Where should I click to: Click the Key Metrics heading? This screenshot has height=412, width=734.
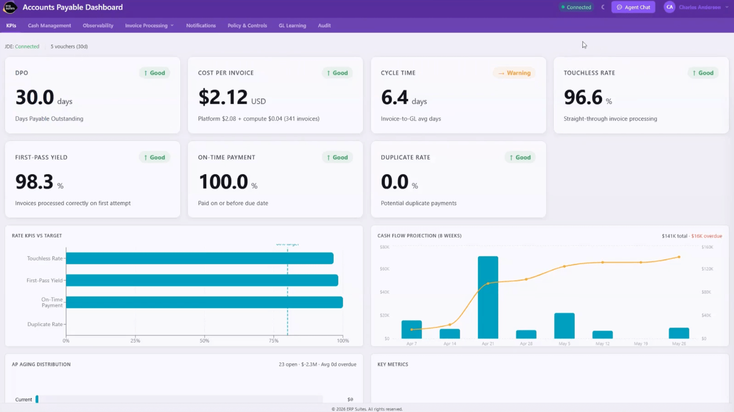click(x=393, y=364)
